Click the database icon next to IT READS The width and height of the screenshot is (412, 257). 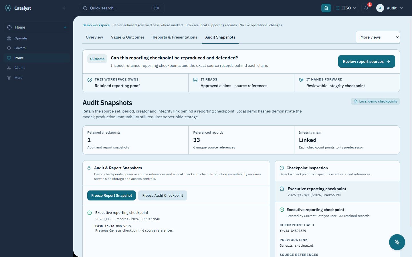195,80
